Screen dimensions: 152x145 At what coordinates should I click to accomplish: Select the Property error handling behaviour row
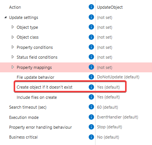click(x=76, y=127)
